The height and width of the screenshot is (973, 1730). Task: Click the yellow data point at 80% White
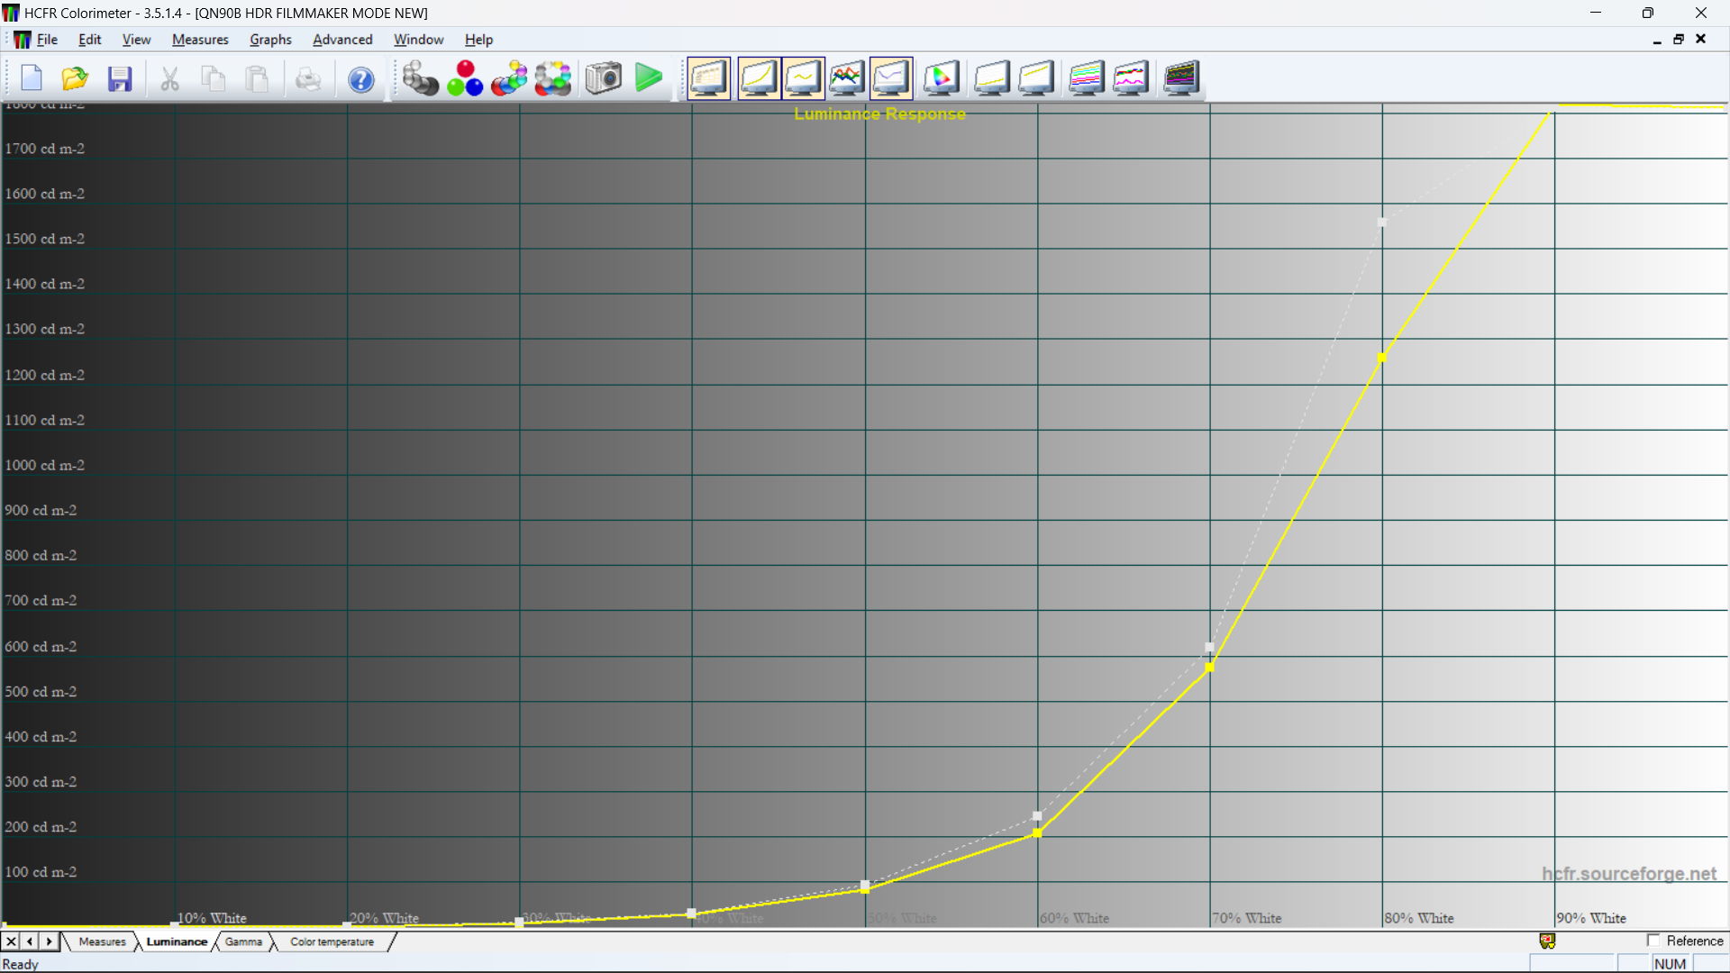pos(1382,358)
